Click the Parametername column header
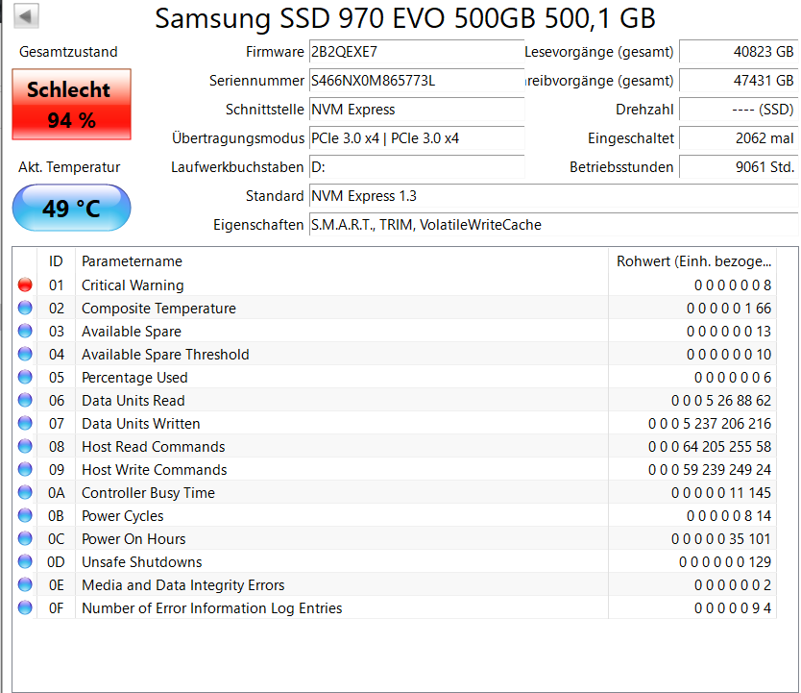The height and width of the screenshot is (693, 801). point(342,261)
